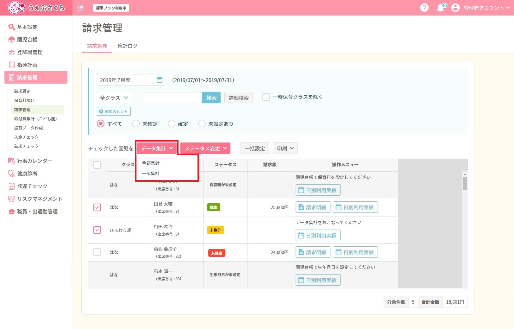This screenshot has height=329, width=514.
Task: Click the 一括設定 button
Action: pos(255,148)
